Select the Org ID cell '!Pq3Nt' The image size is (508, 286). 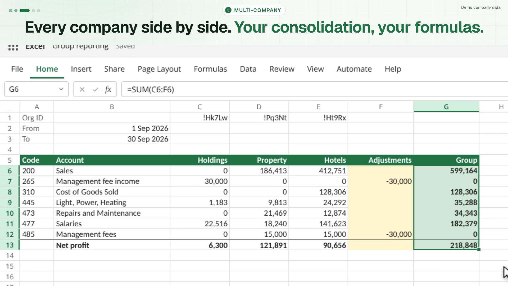pyautogui.click(x=259, y=118)
